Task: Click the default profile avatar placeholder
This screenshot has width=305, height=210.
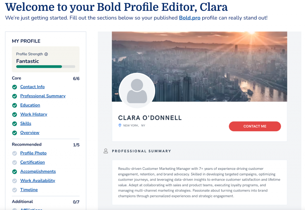Action: (137, 91)
